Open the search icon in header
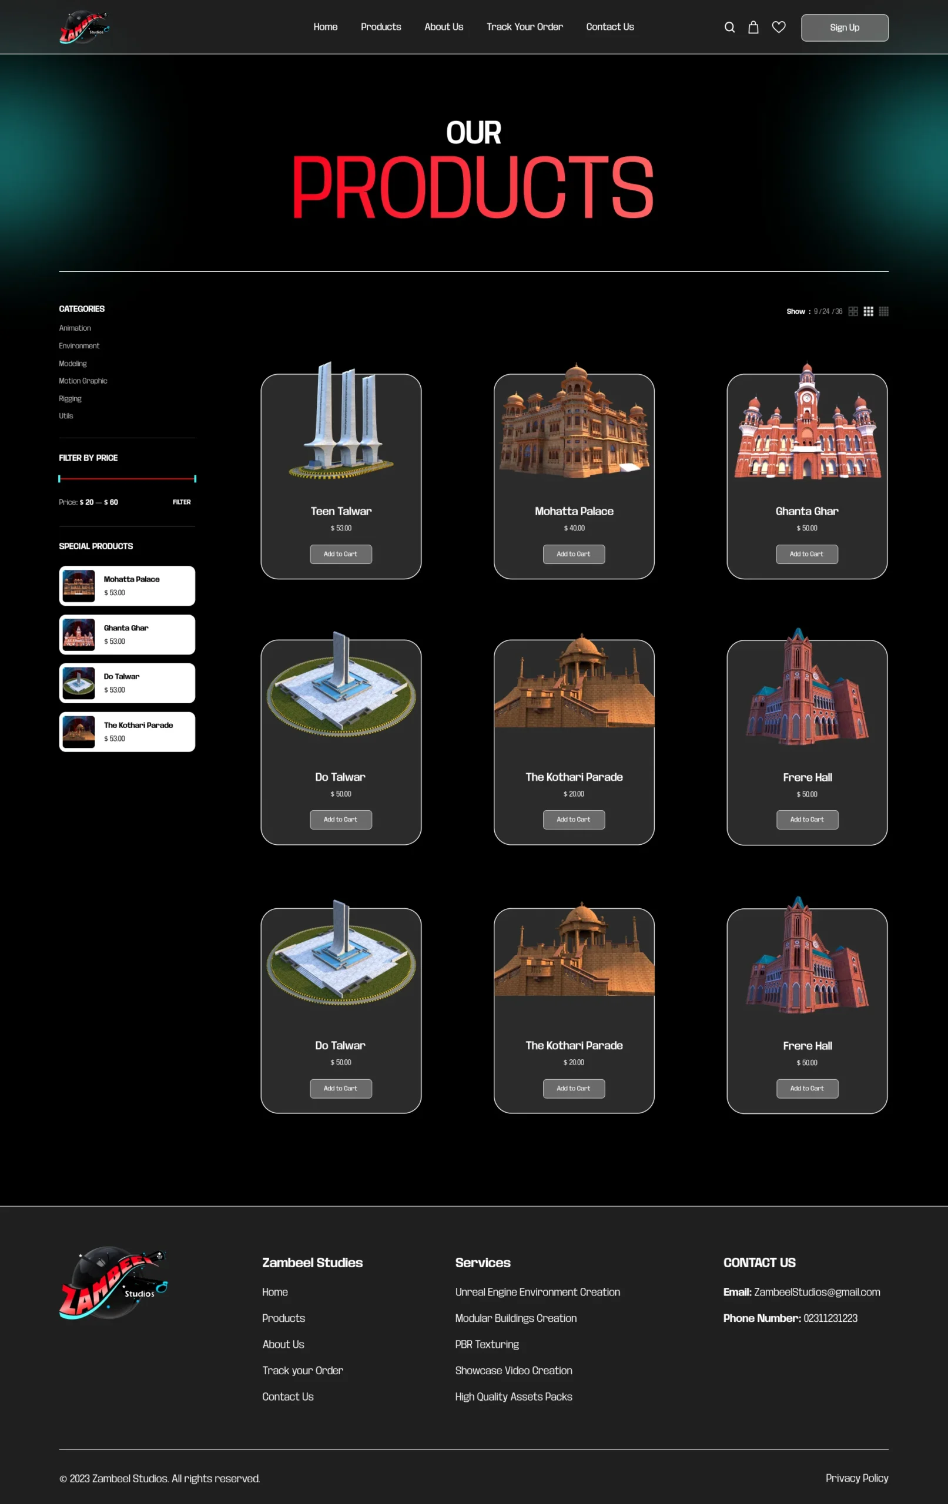948x1504 pixels. [x=729, y=28]
